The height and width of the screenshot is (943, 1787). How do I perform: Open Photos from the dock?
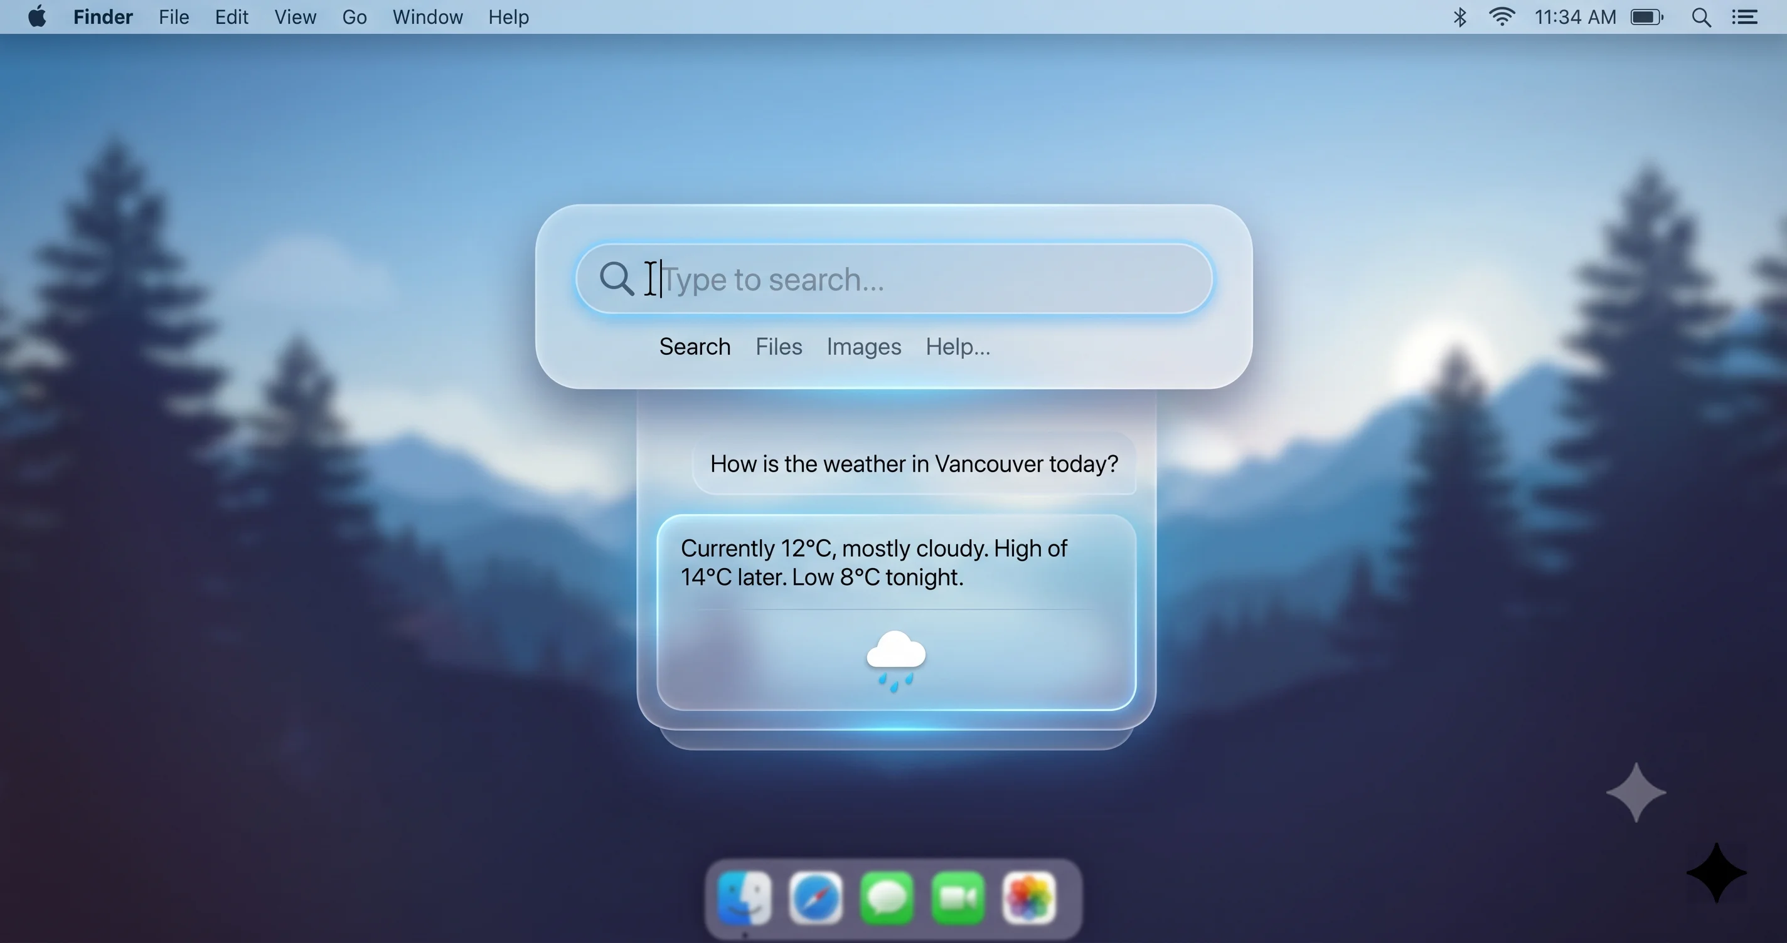click(1030, 898)
